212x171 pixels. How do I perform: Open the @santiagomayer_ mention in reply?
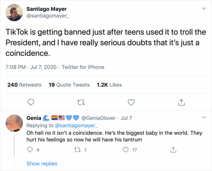click(x=76, y=125)
